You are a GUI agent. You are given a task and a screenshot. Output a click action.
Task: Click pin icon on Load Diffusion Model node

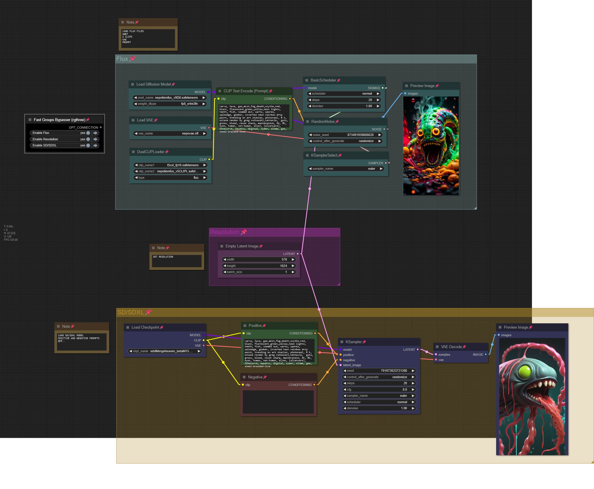coord(173,84)
